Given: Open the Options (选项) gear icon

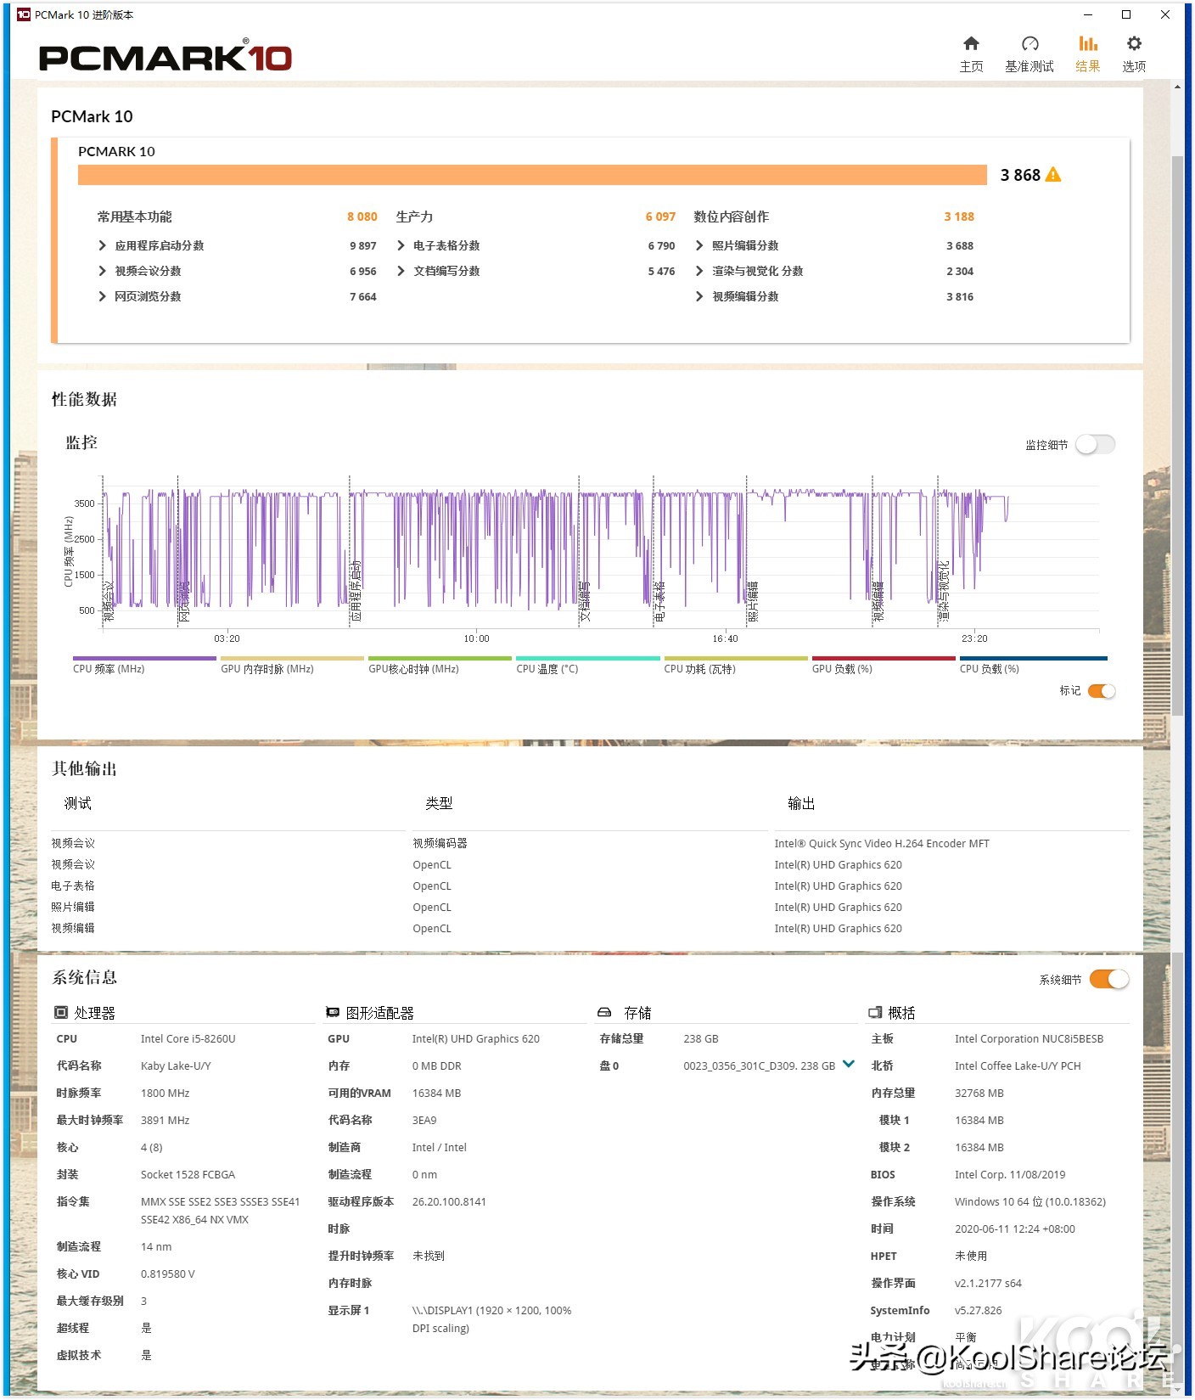Looking at the screenshot, I should 1134,44.
